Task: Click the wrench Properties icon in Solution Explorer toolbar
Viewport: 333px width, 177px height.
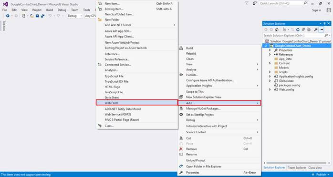Action: coord(316,29)
